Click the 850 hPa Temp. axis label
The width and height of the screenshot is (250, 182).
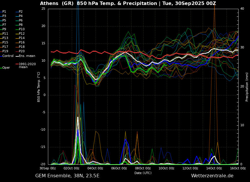pyautogui.click(x=39, y=87)
